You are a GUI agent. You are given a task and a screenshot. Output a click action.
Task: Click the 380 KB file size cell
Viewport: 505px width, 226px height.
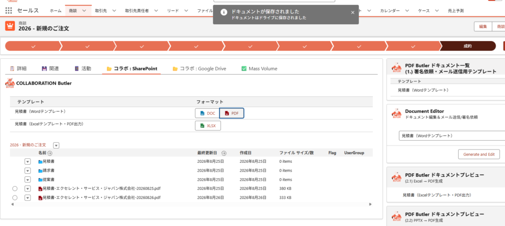point(286,188)
